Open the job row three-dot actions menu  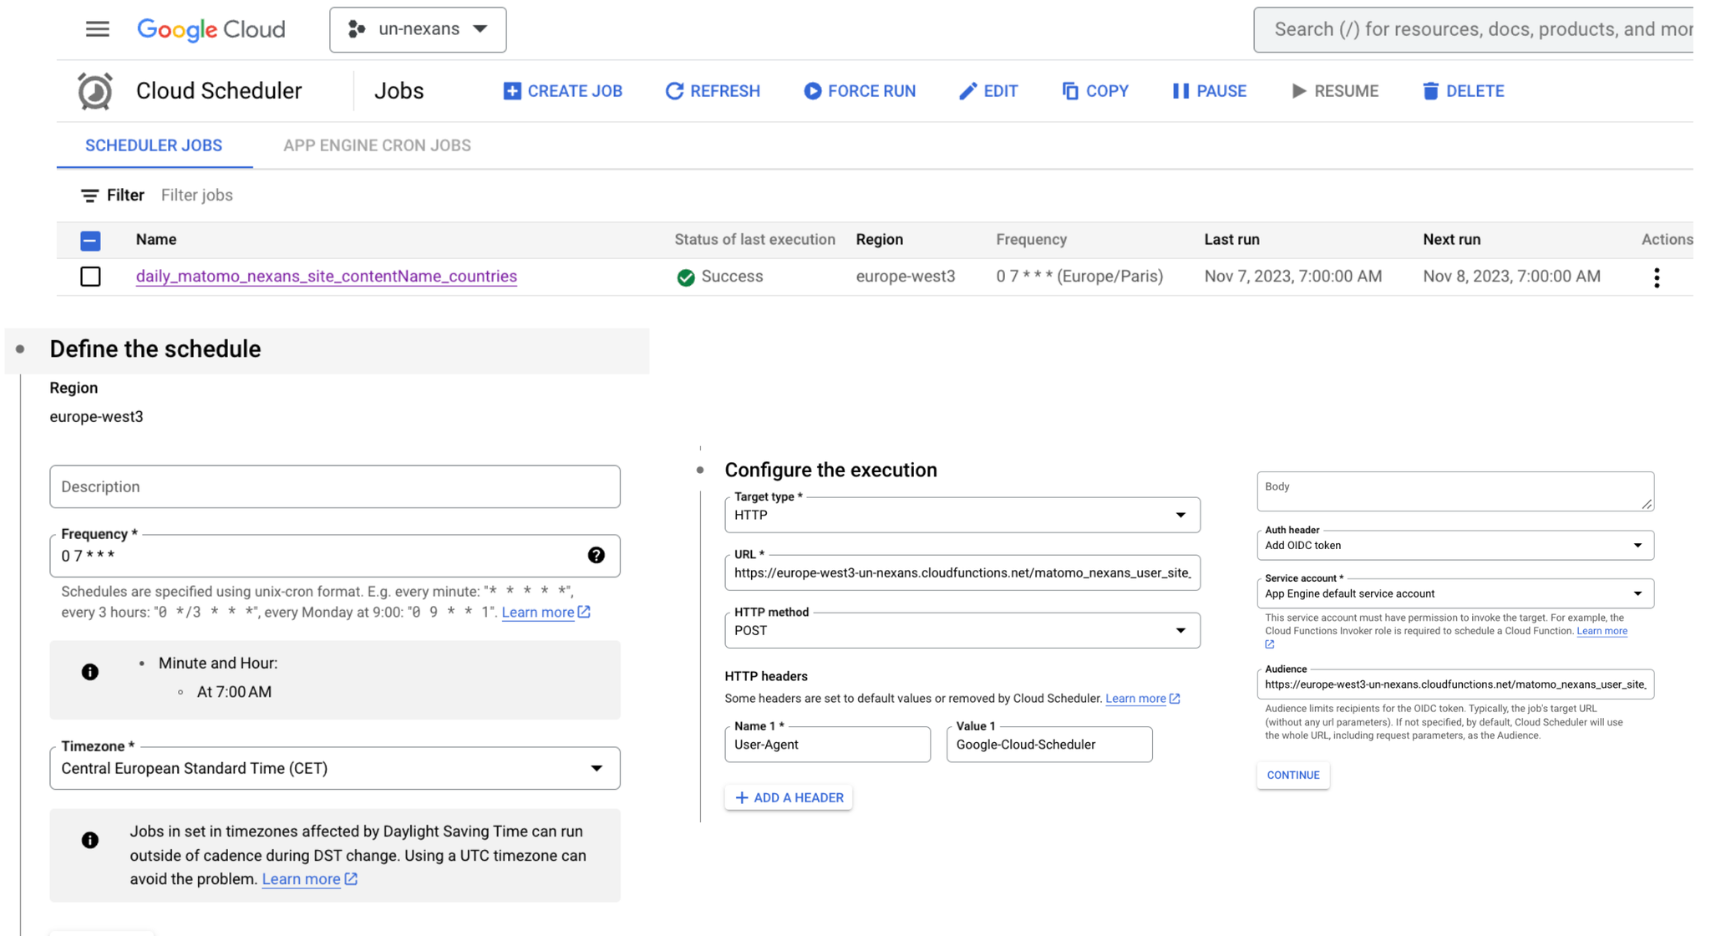tap(1656, 277)
